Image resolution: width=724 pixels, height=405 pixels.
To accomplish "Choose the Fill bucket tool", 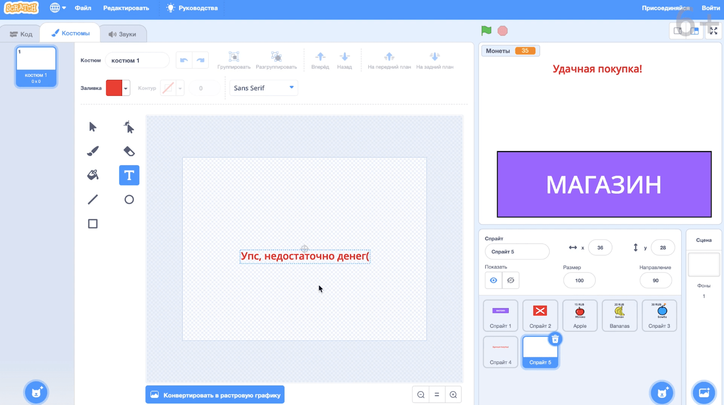I will (93, 175).
